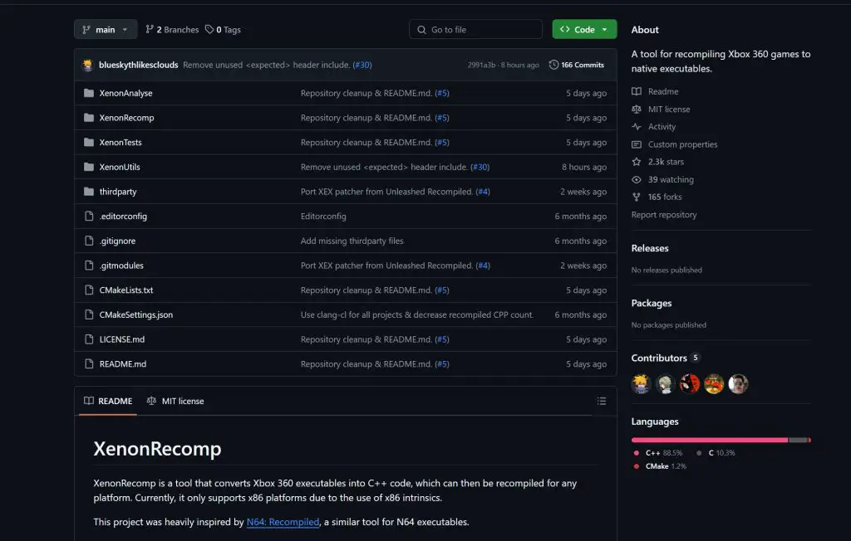The width and height of the screenshot is (851, 541).
Task: Click the commit history clock icon
Action: coord(553,65)
